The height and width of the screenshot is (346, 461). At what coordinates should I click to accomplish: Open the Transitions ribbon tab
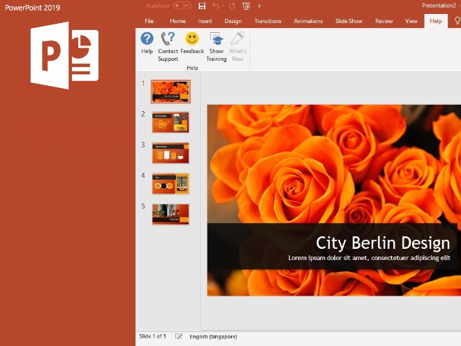click(268, 21)
